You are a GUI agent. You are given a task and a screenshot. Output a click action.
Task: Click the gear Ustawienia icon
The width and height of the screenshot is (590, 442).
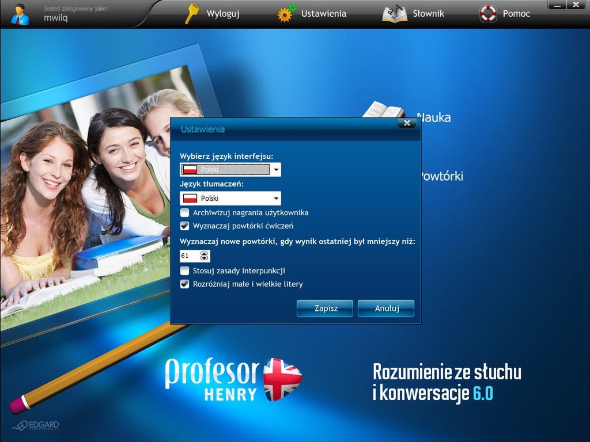pyautogui.click(x=287, y=14)
